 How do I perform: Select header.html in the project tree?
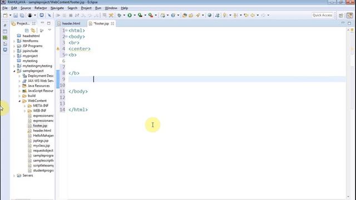pyautogui.click(x=42, y=131)
